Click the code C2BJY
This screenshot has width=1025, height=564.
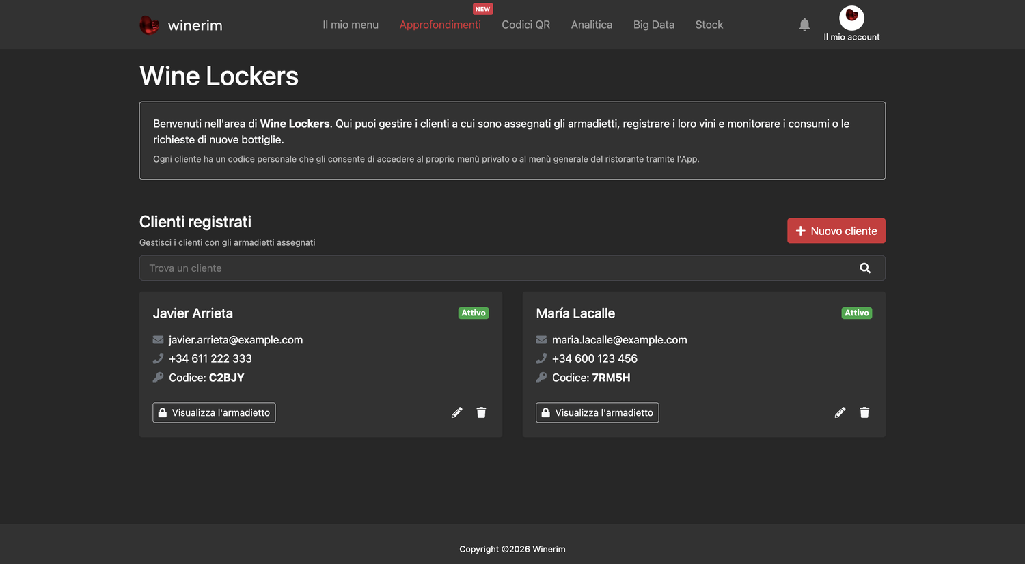click(x=226, y=378)
